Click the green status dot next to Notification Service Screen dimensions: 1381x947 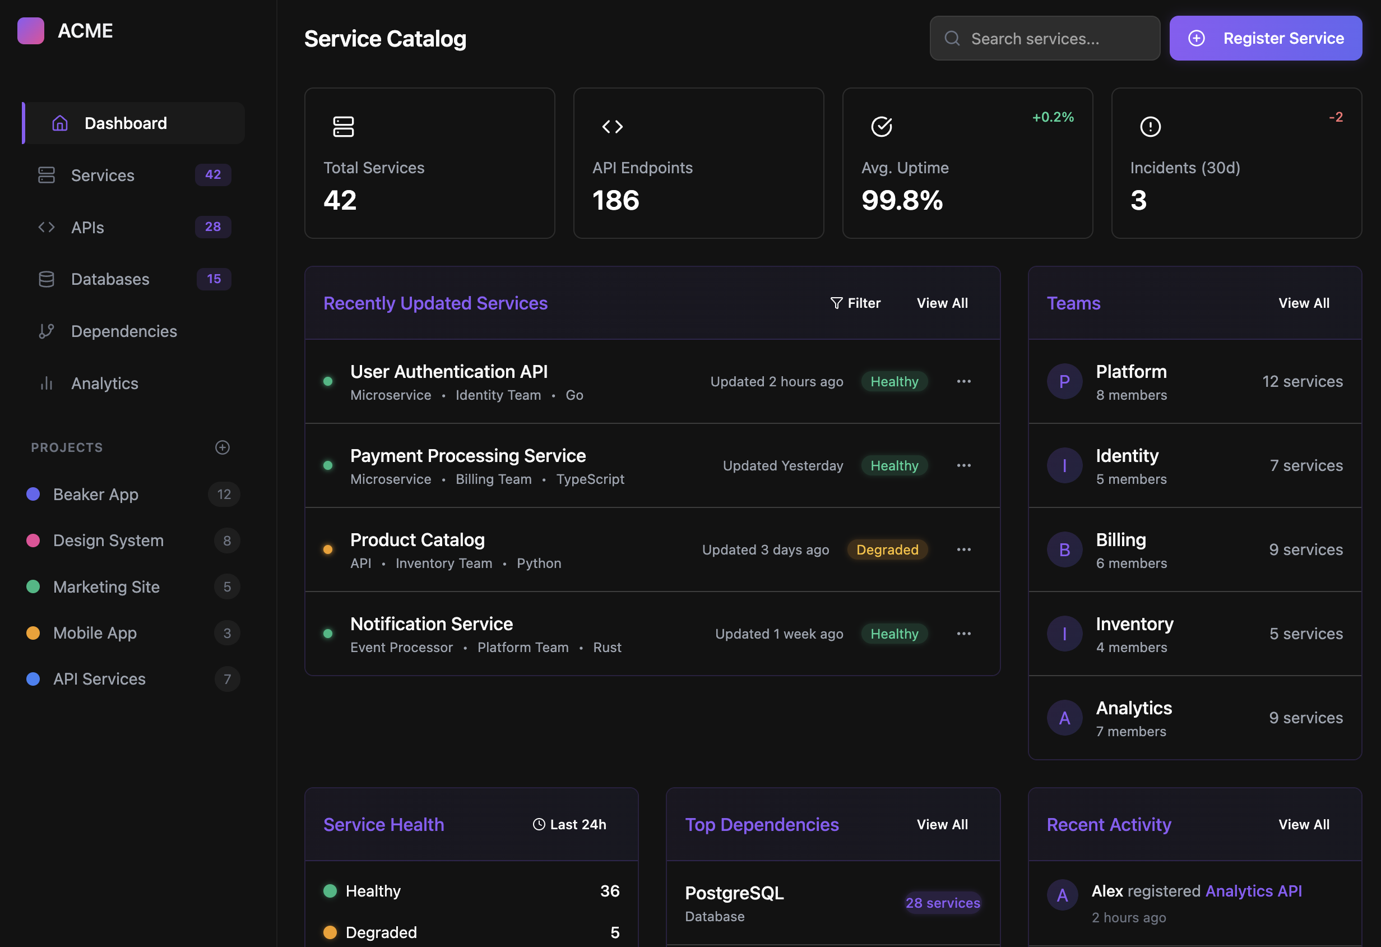[x=328, y=633]
